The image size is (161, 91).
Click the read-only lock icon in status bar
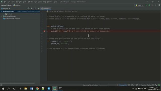tap(156, 85)
